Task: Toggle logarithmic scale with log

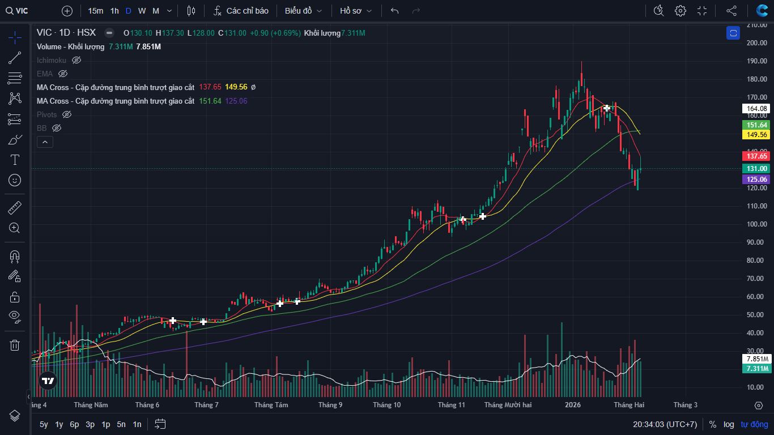Action: [729, 424]
